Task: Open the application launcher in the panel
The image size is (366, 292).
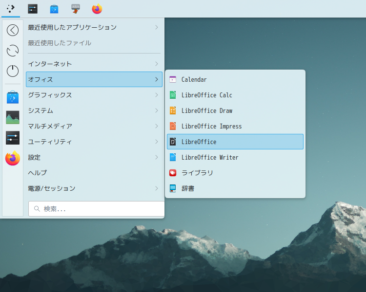Action: (11, 9)
